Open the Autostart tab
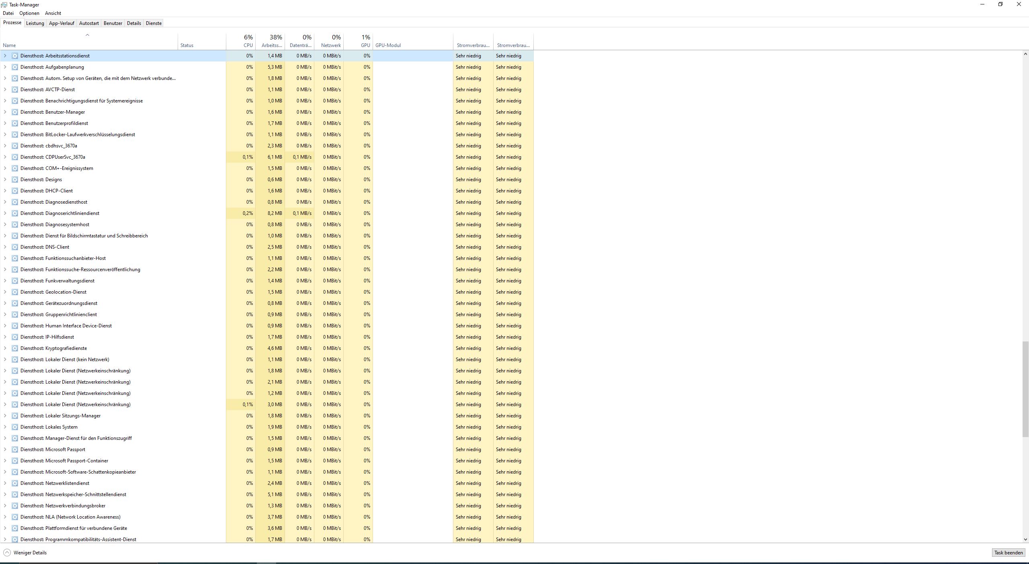Screen dimensions: 1029x564 click(x=89, y=23)
